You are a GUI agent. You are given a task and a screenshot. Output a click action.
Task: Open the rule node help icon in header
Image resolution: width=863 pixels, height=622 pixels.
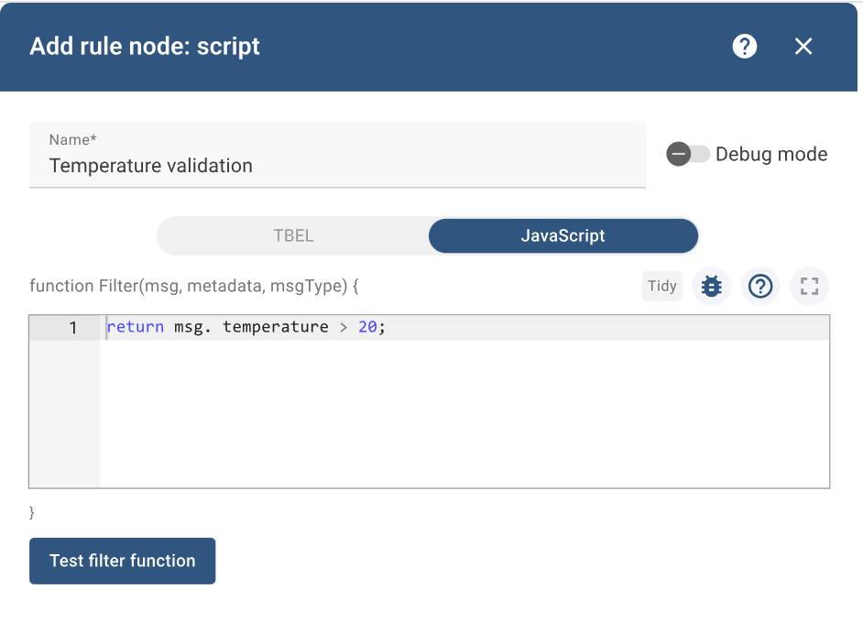coord(745,47)
